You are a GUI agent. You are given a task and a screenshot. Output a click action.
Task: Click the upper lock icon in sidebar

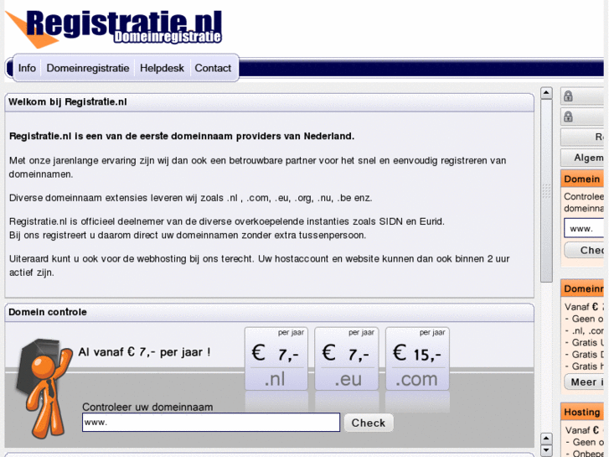point(568,96)
